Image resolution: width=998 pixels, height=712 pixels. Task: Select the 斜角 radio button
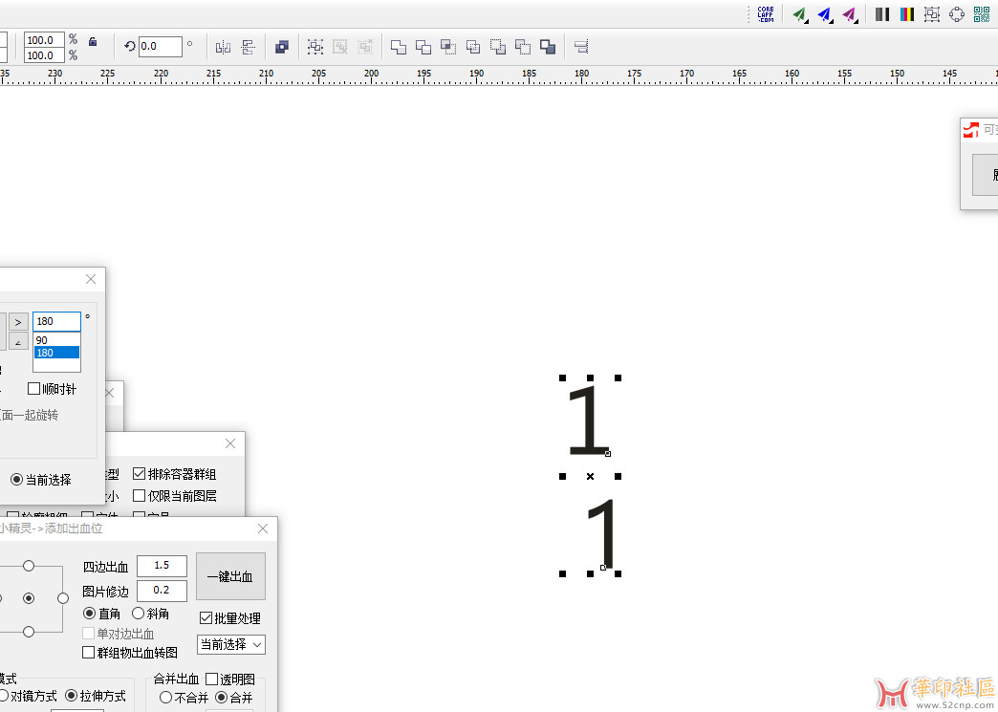pyautogui.click(x=138, y=614)
